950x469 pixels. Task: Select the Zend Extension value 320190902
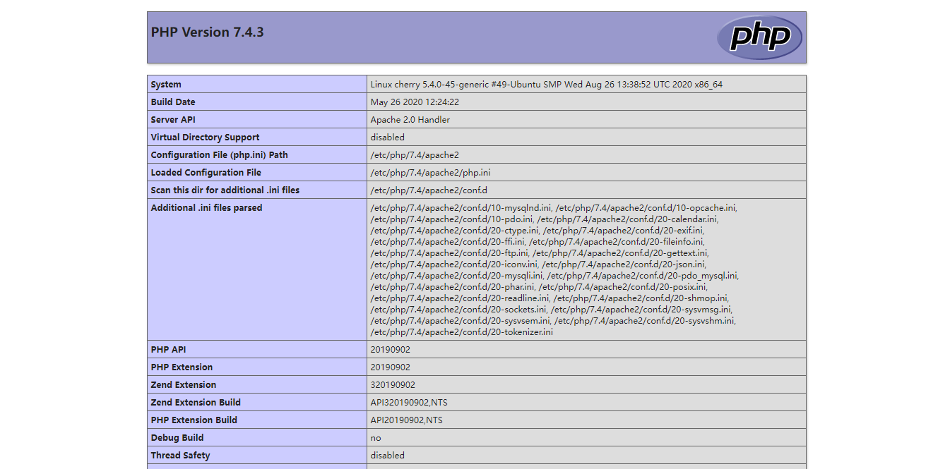[x=393, y=385]
